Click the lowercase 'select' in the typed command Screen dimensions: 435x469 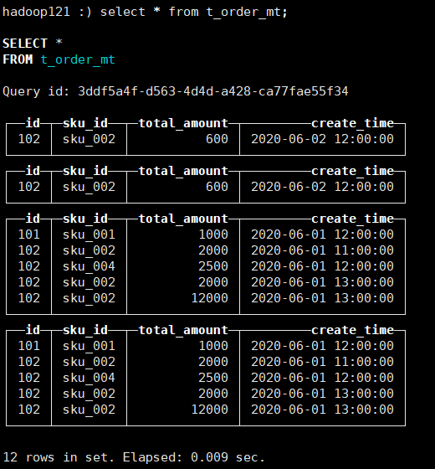122,12
